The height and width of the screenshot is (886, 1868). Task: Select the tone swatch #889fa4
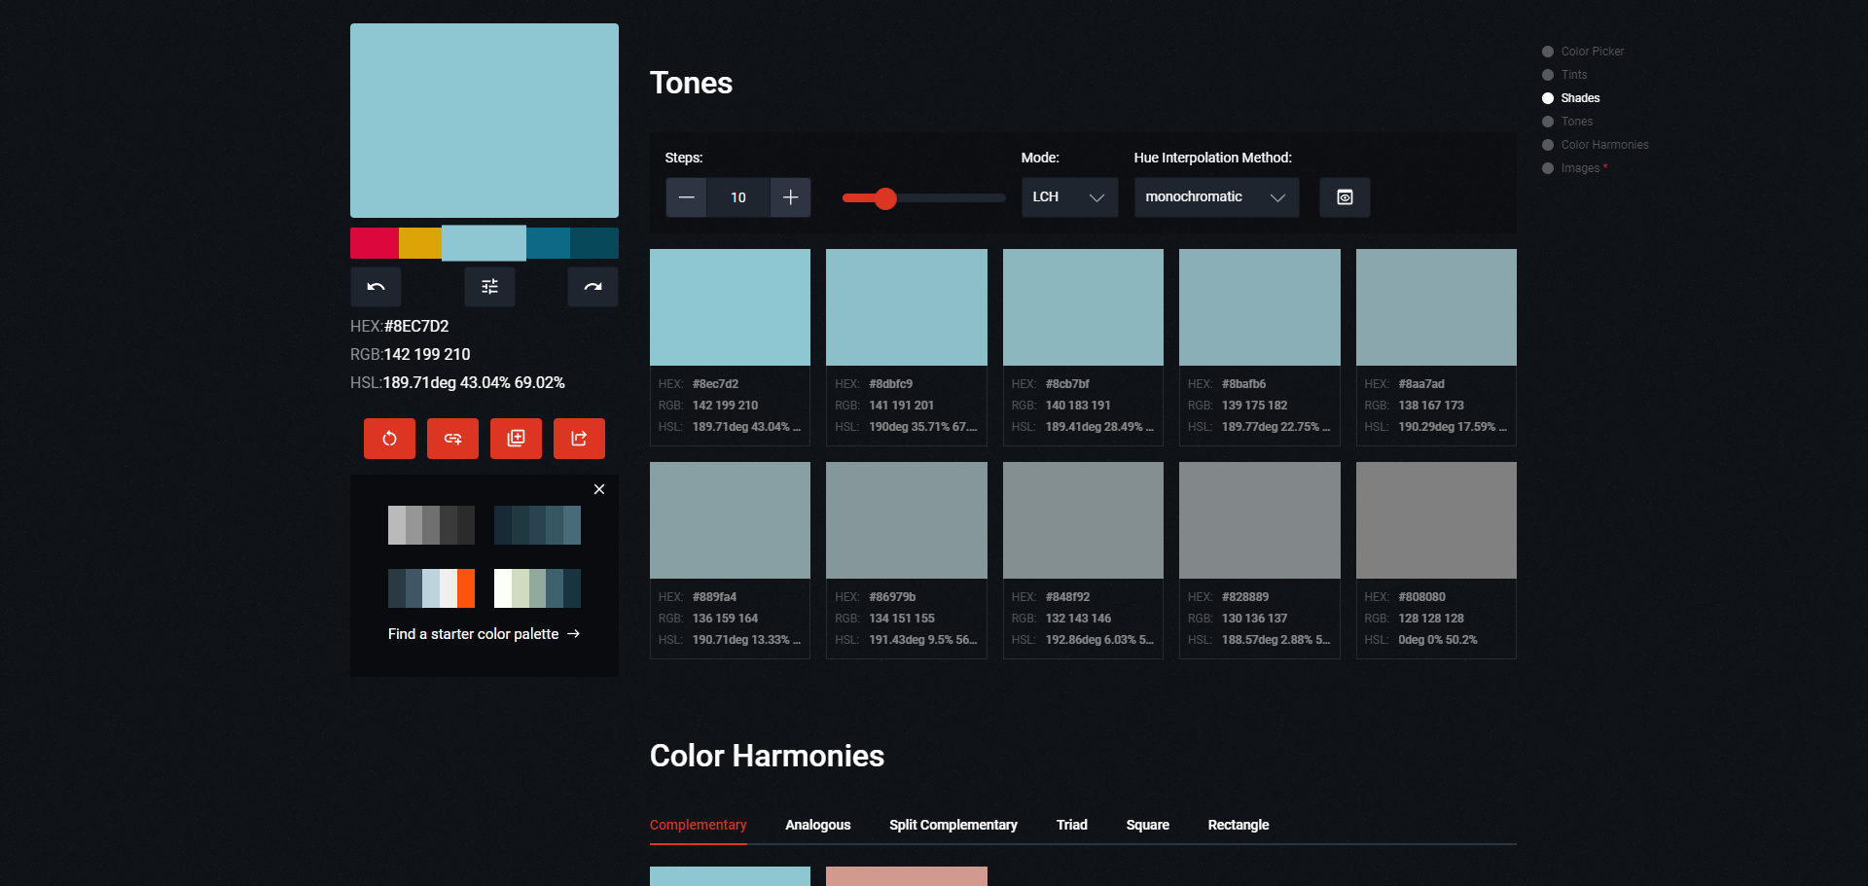click(730, 520)
